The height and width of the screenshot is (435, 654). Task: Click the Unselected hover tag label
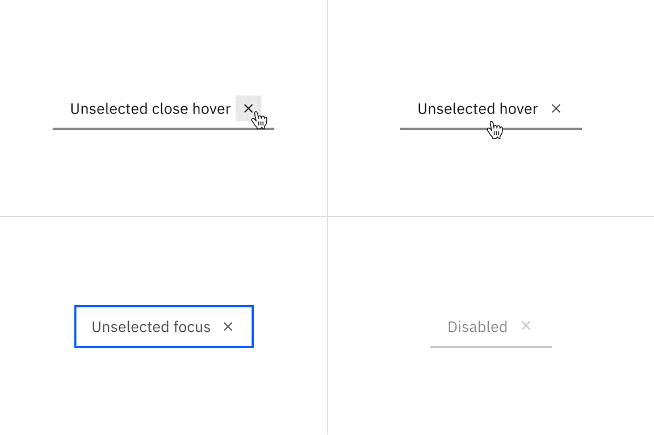(477, 108)
